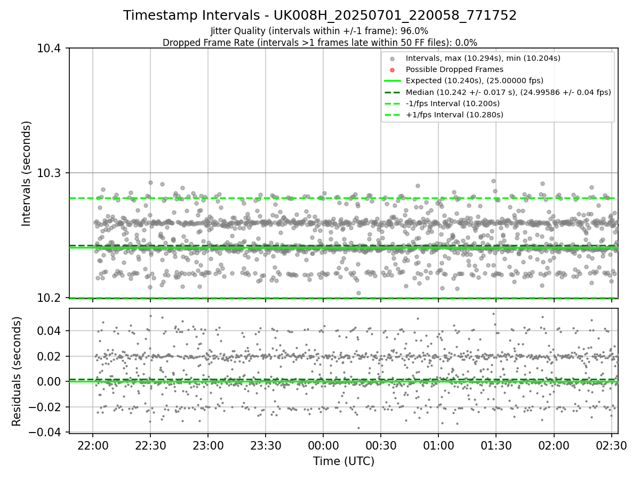Select the 'Jitter Quality' subtitle line
This screenshot has width=640, height=480.
[x=319, y=31]
